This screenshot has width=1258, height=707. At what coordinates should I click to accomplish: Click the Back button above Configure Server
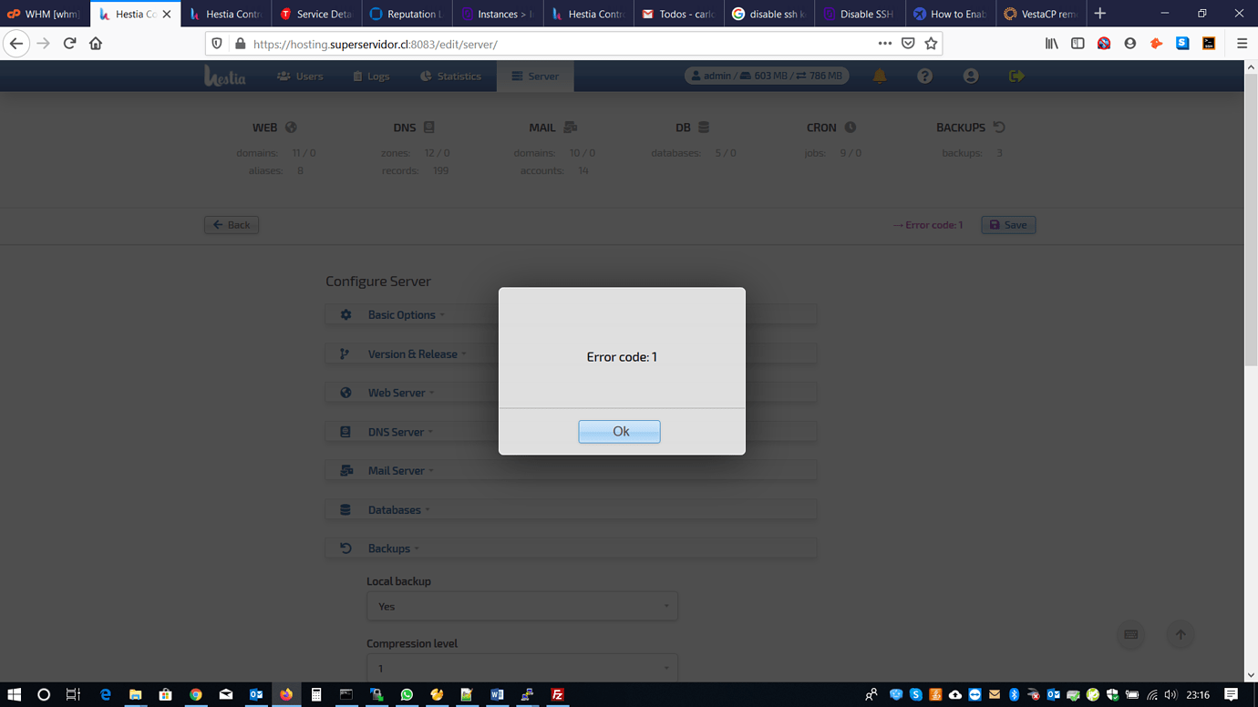pos(231,224)
